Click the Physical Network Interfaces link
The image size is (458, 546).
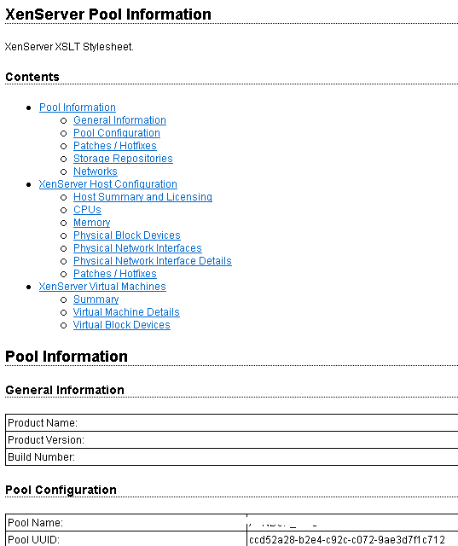[x=137, y=248]
